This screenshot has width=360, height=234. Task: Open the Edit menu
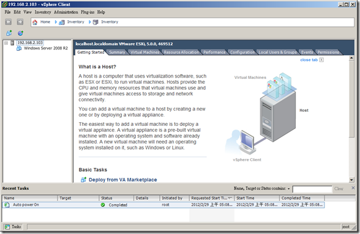coord(17,12)
